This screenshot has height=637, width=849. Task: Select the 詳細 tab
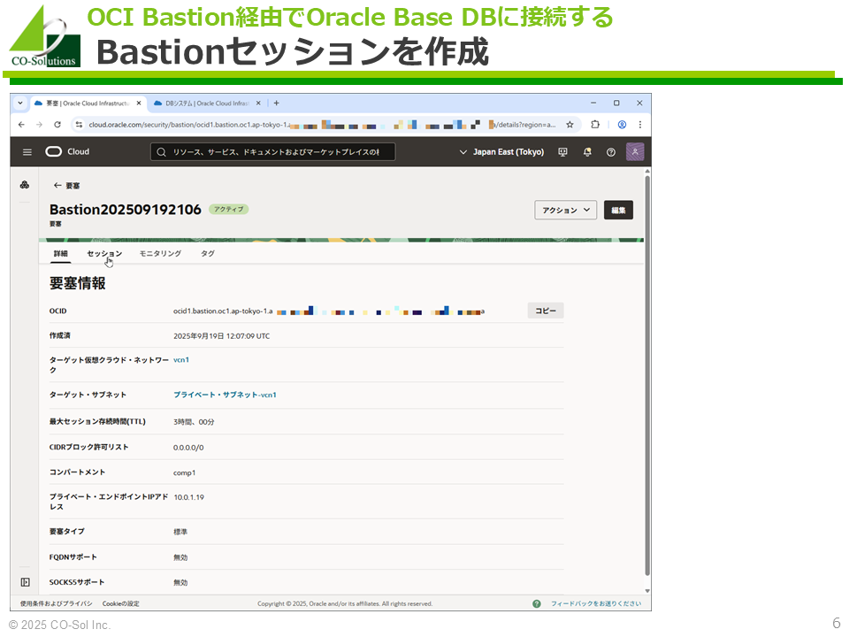[61, 254]
